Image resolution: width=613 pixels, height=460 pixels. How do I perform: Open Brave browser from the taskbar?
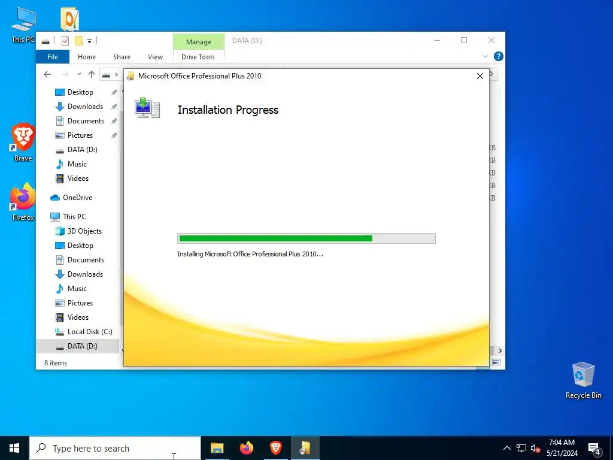pos(275,448)
